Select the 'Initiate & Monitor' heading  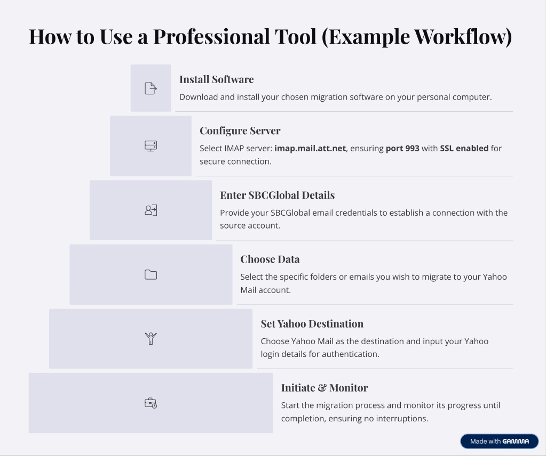click(x=325, y=388)
